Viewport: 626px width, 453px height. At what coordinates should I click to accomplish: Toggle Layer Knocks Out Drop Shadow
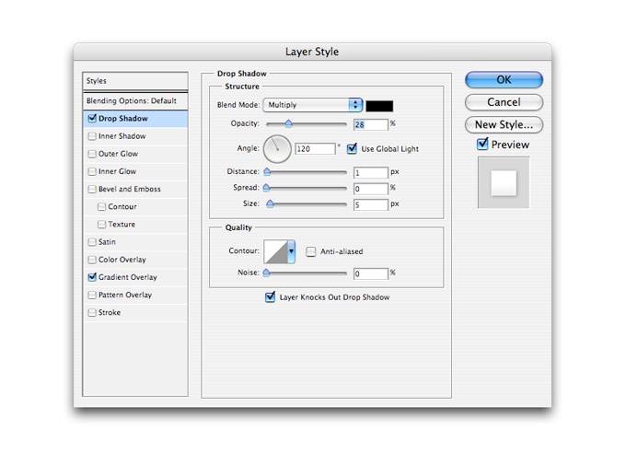271,296
